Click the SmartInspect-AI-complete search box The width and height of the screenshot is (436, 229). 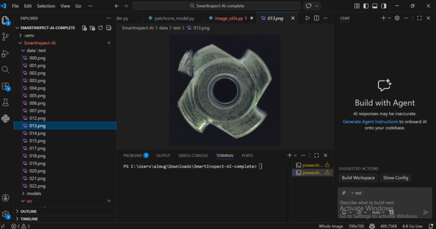216,6
